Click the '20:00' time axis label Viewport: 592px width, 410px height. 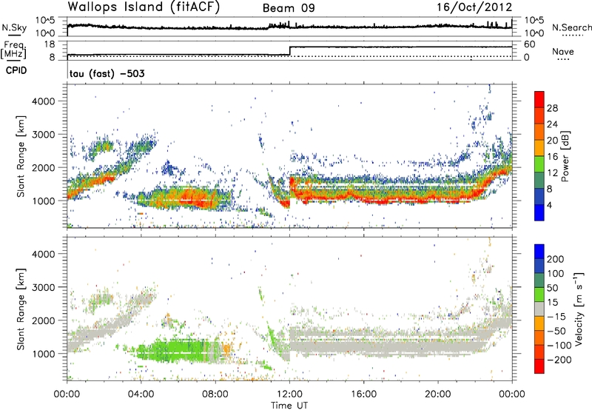pos(438,394)
